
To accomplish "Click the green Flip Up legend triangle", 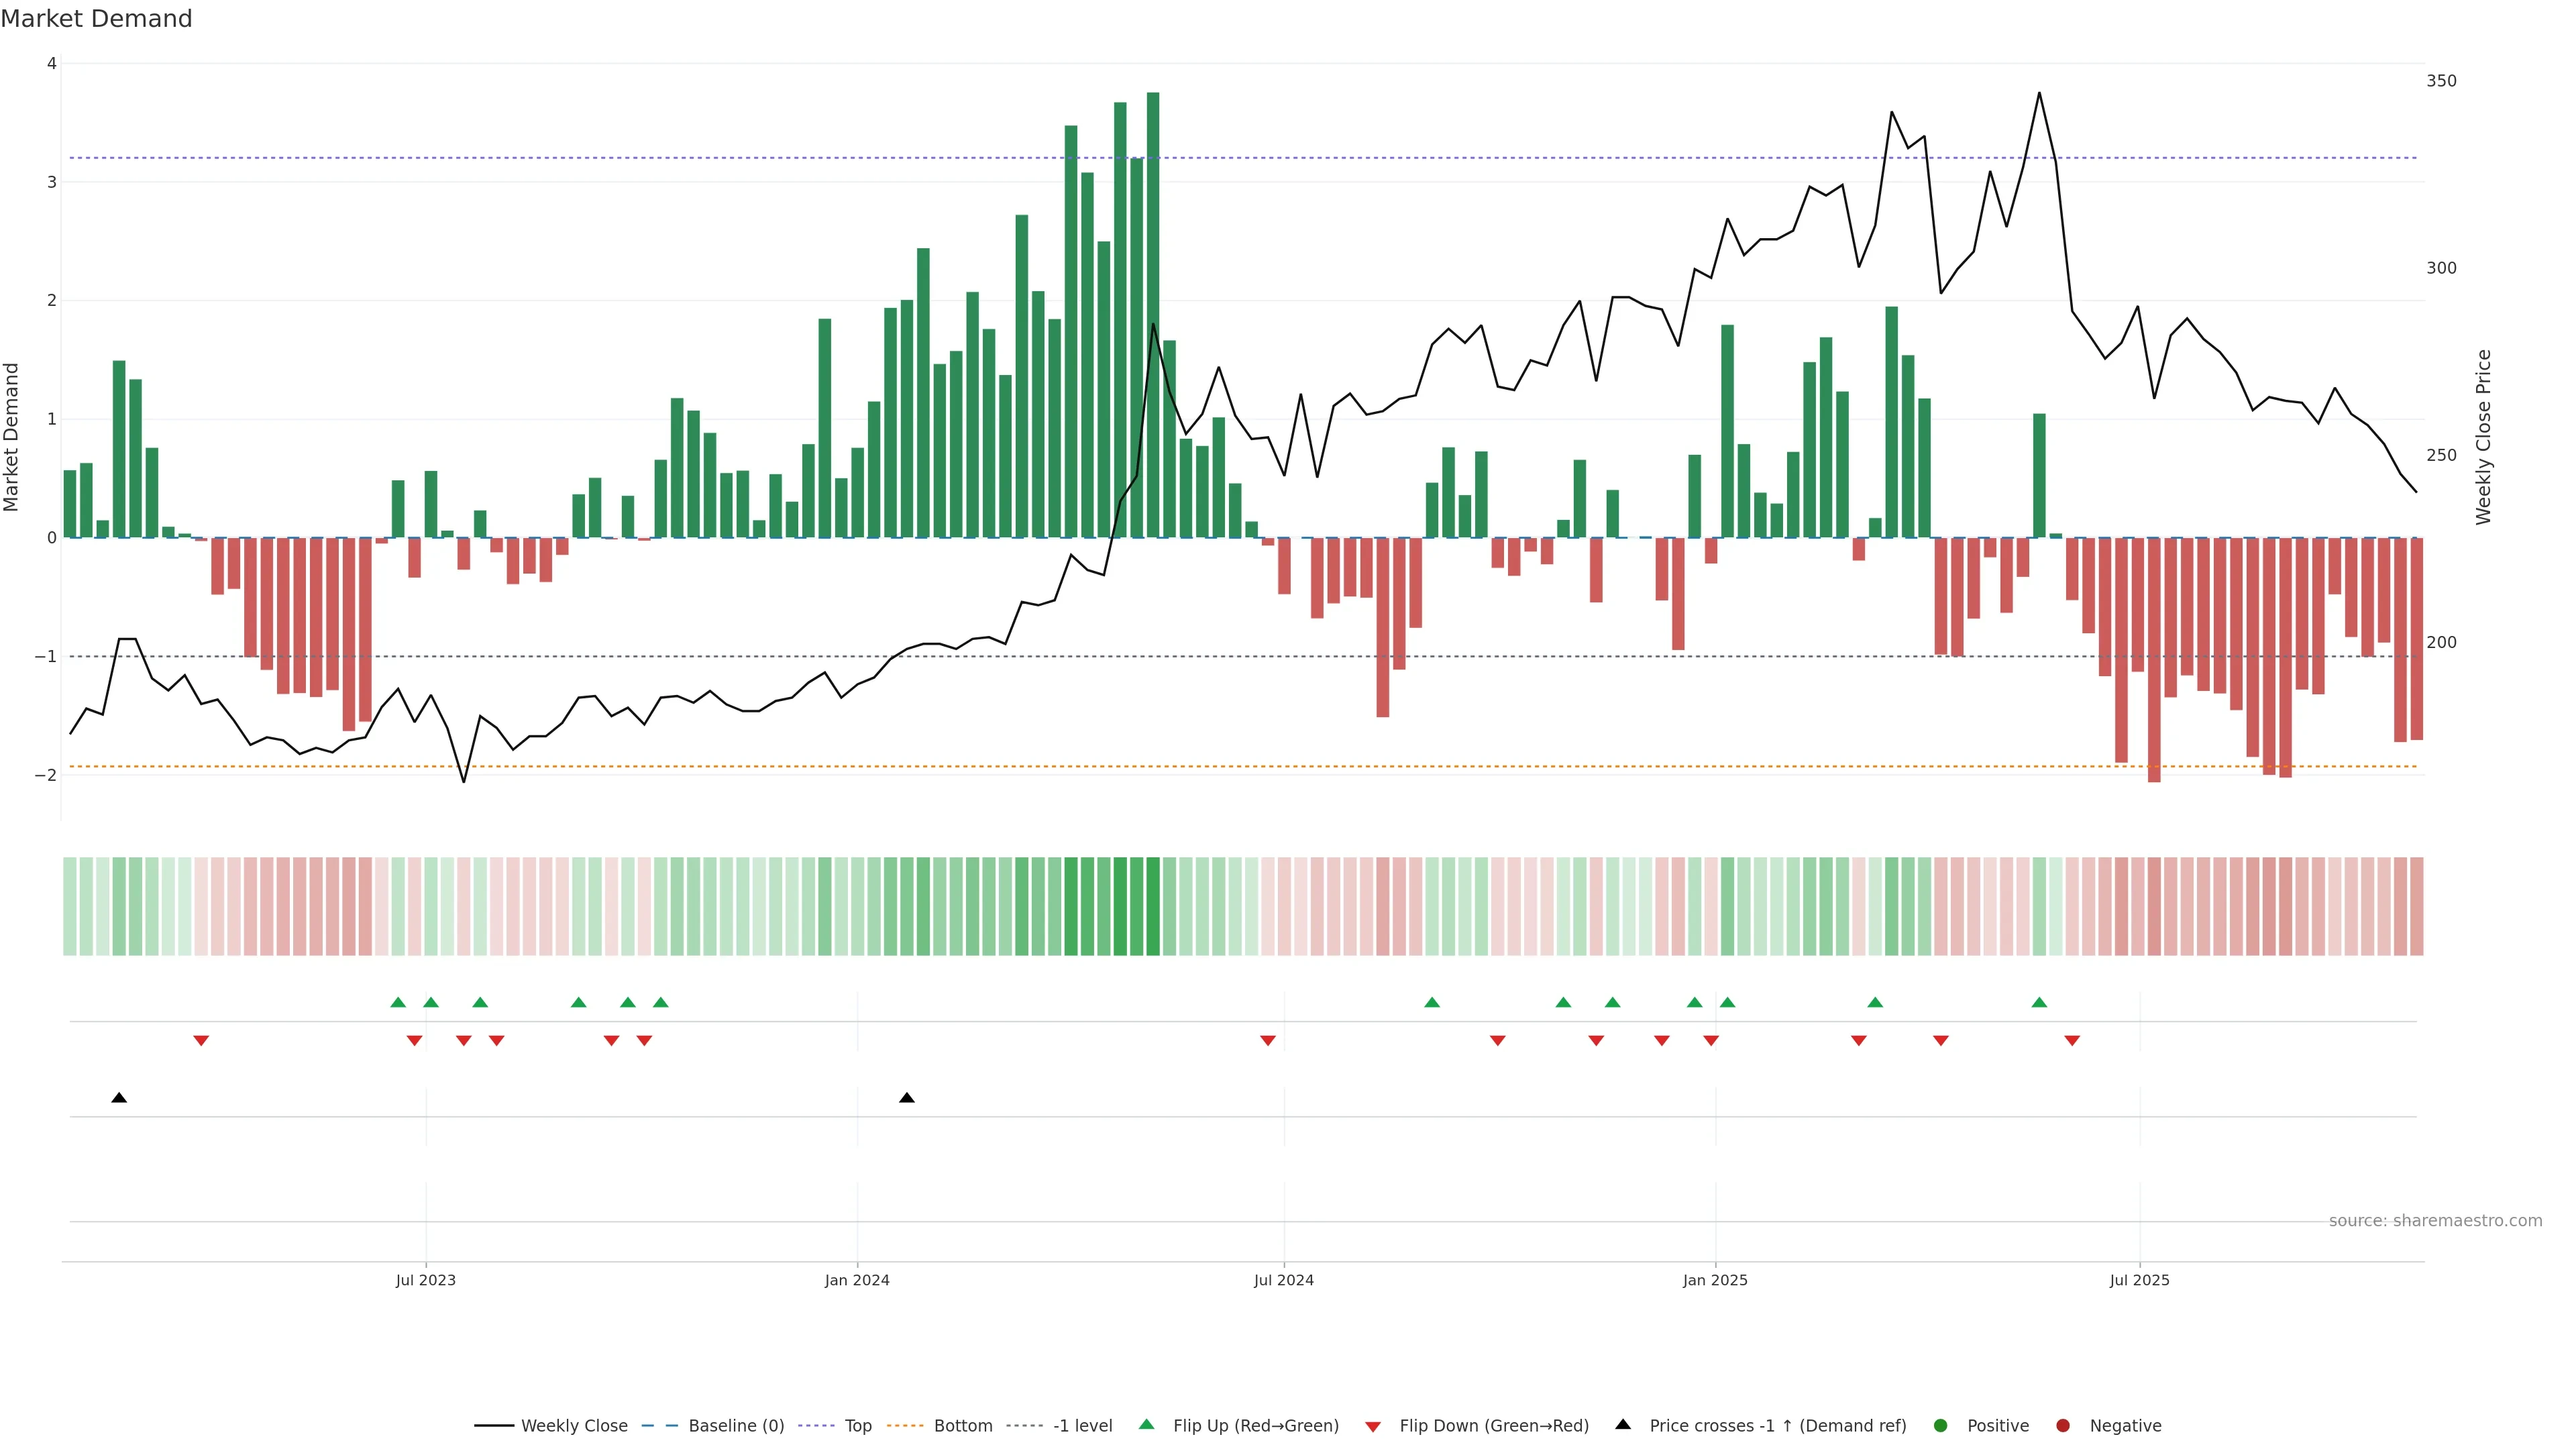I will [1146, 1425].
